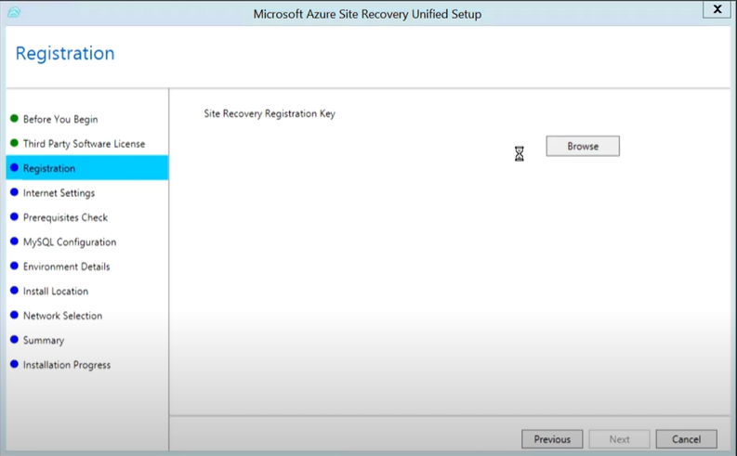The height and width of the screenshot is (456, 737).
Task: Jump to the Internet Settings step
Action: pyautogui.click(x=59, y=193)
